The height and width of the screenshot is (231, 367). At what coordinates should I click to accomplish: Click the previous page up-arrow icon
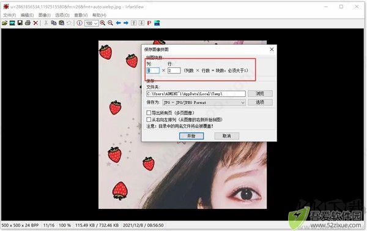pos(133,23)
